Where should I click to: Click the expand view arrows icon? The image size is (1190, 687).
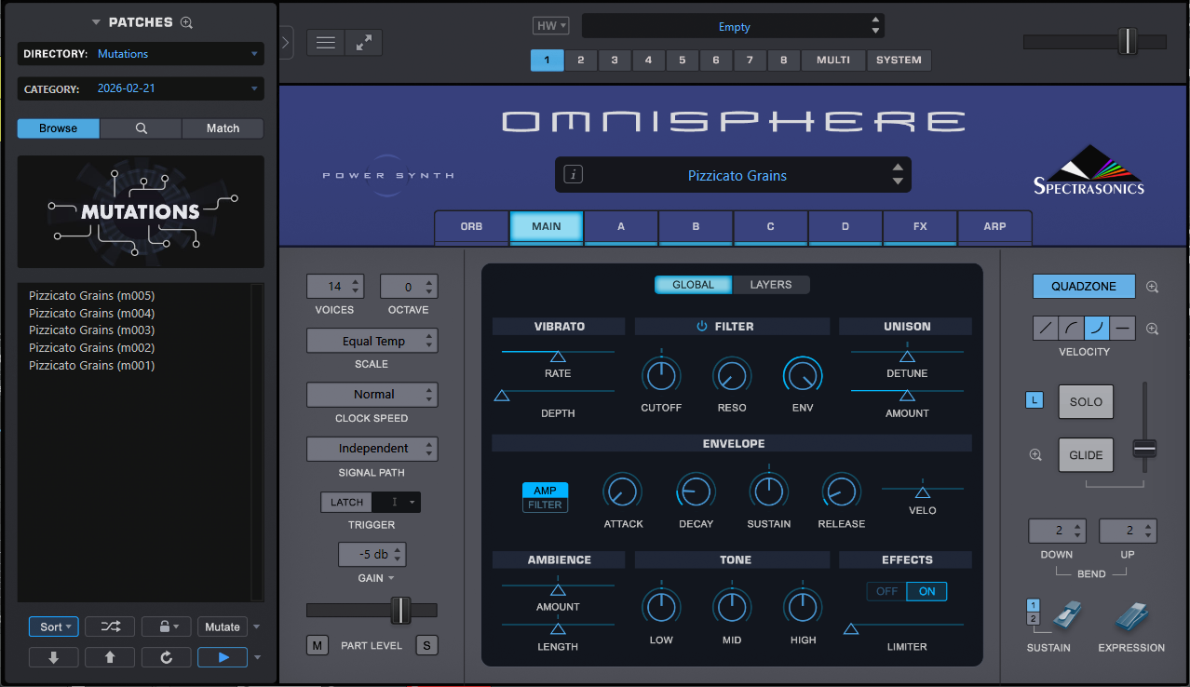pyautogui.click(x=363, y=42)
